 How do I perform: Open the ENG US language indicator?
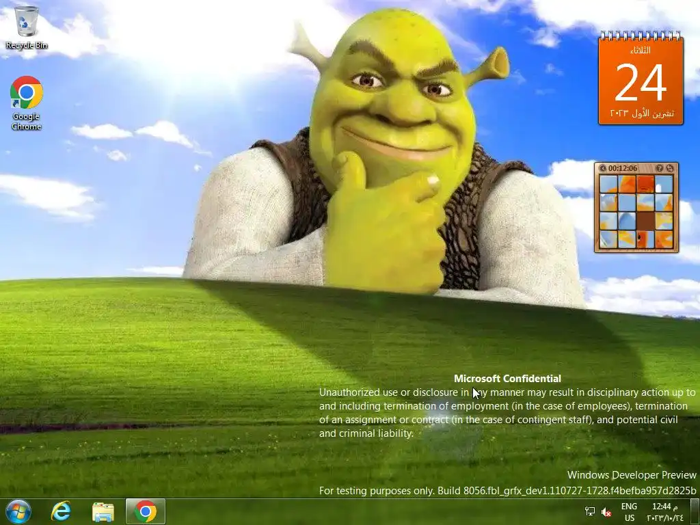pyautogui.click(x=629, y=512)
